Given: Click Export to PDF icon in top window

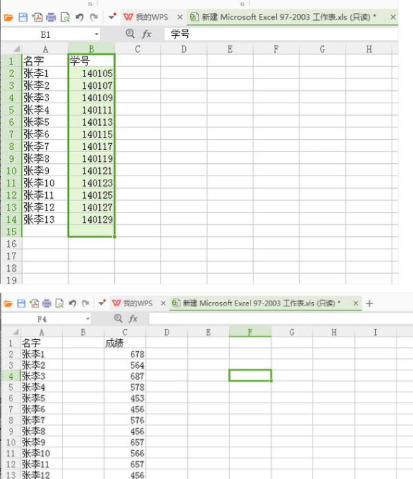Looking at the screenshot, I should tap(37, 17).
